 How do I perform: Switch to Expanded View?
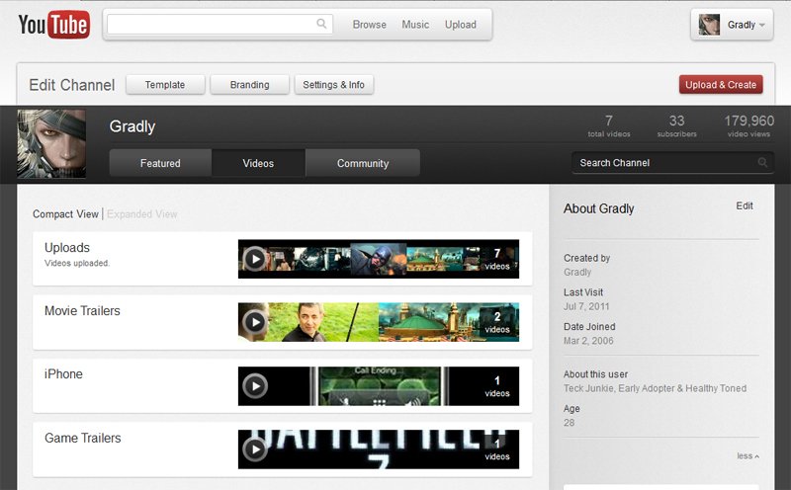(142, 214)
